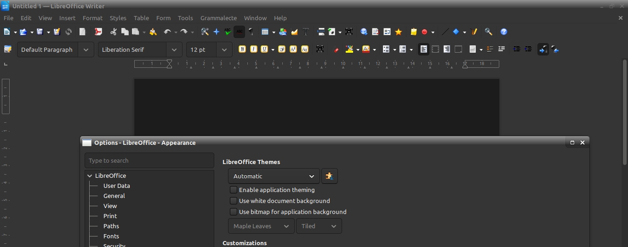Click the Spelling check ABC icon
This screenshot has height=247, width=628.
pos(228,32)
